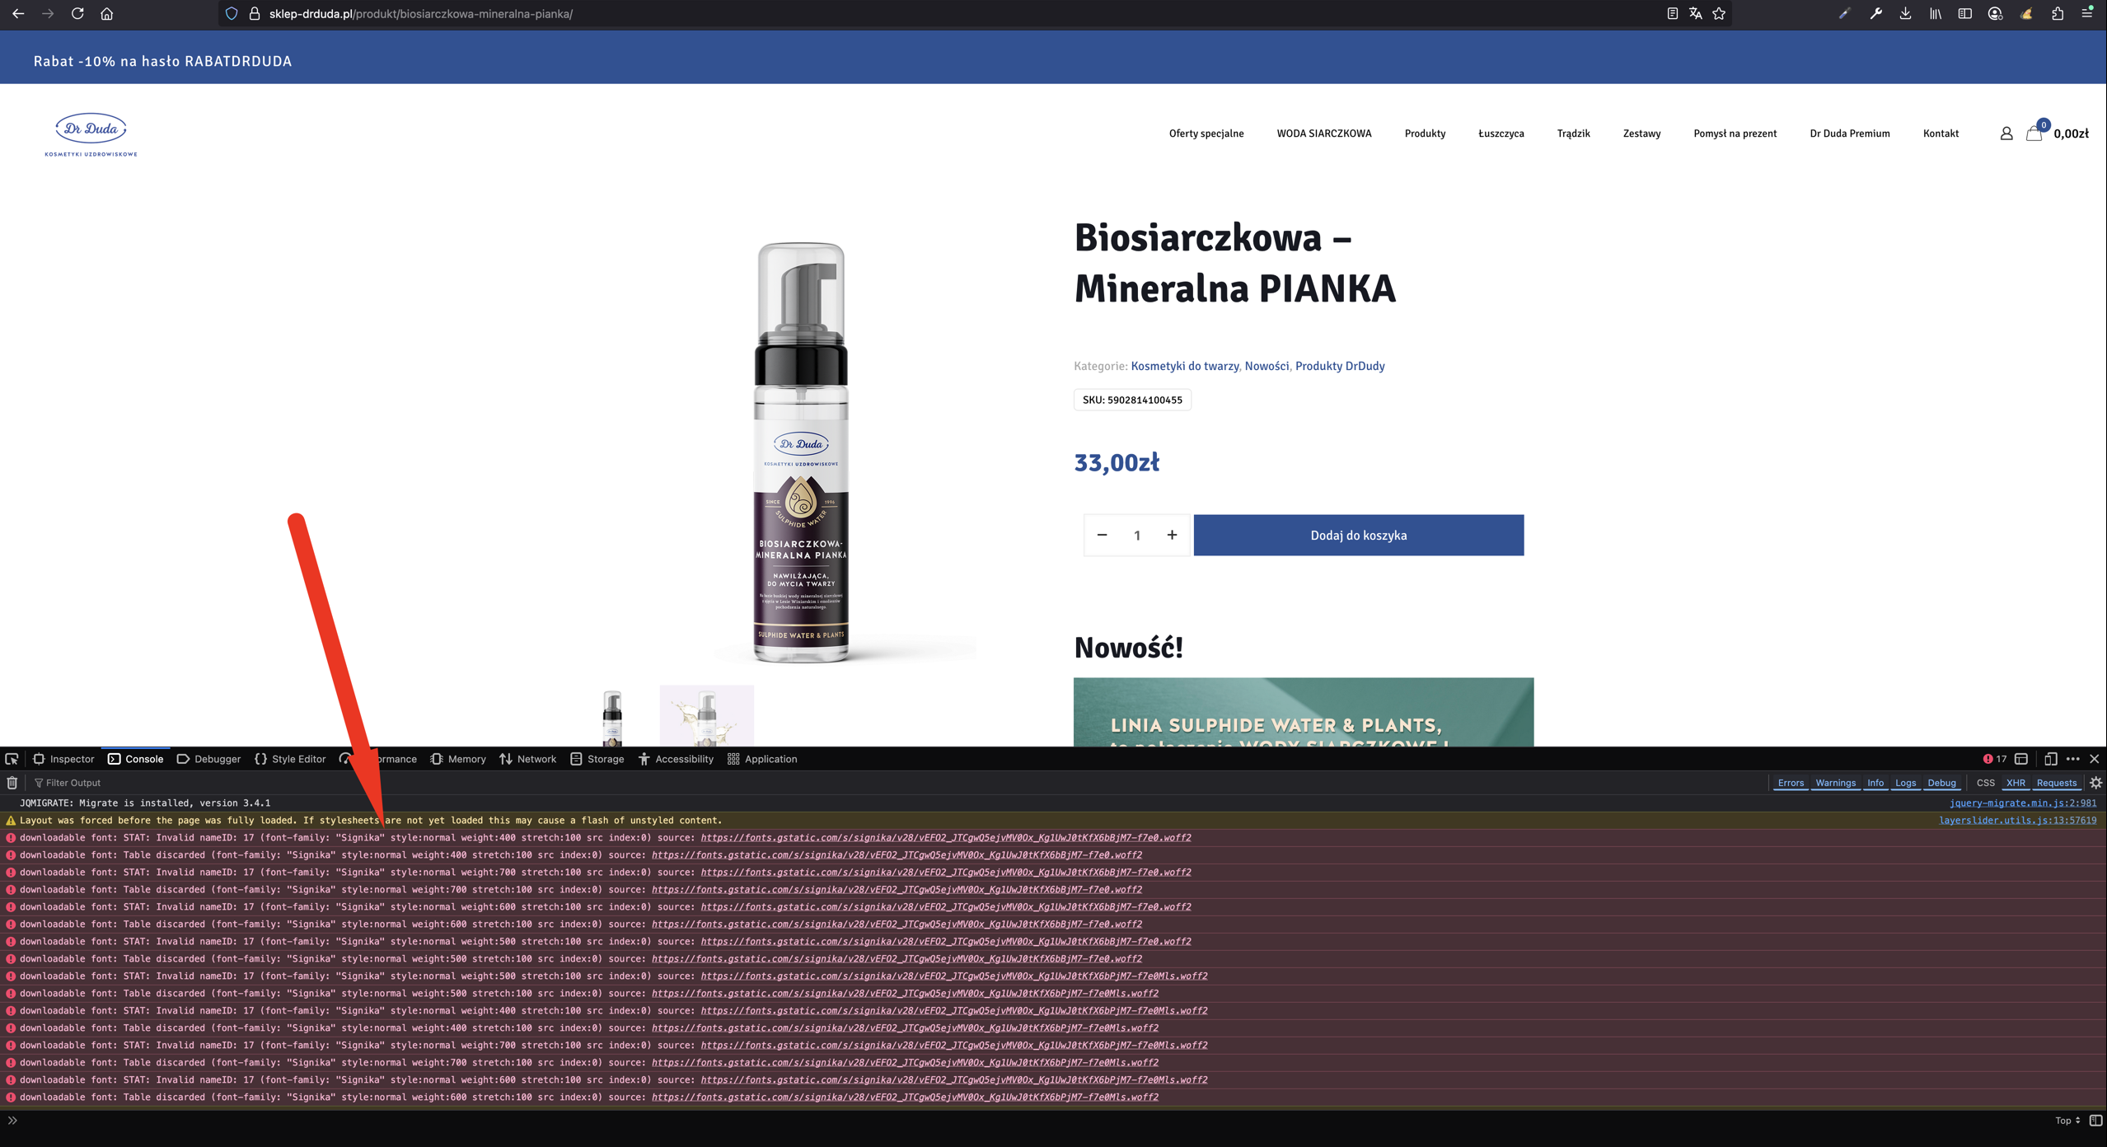Open the user account icon on site
This screenshot has height=1147, width=2107.
(x=2006, y=133)
